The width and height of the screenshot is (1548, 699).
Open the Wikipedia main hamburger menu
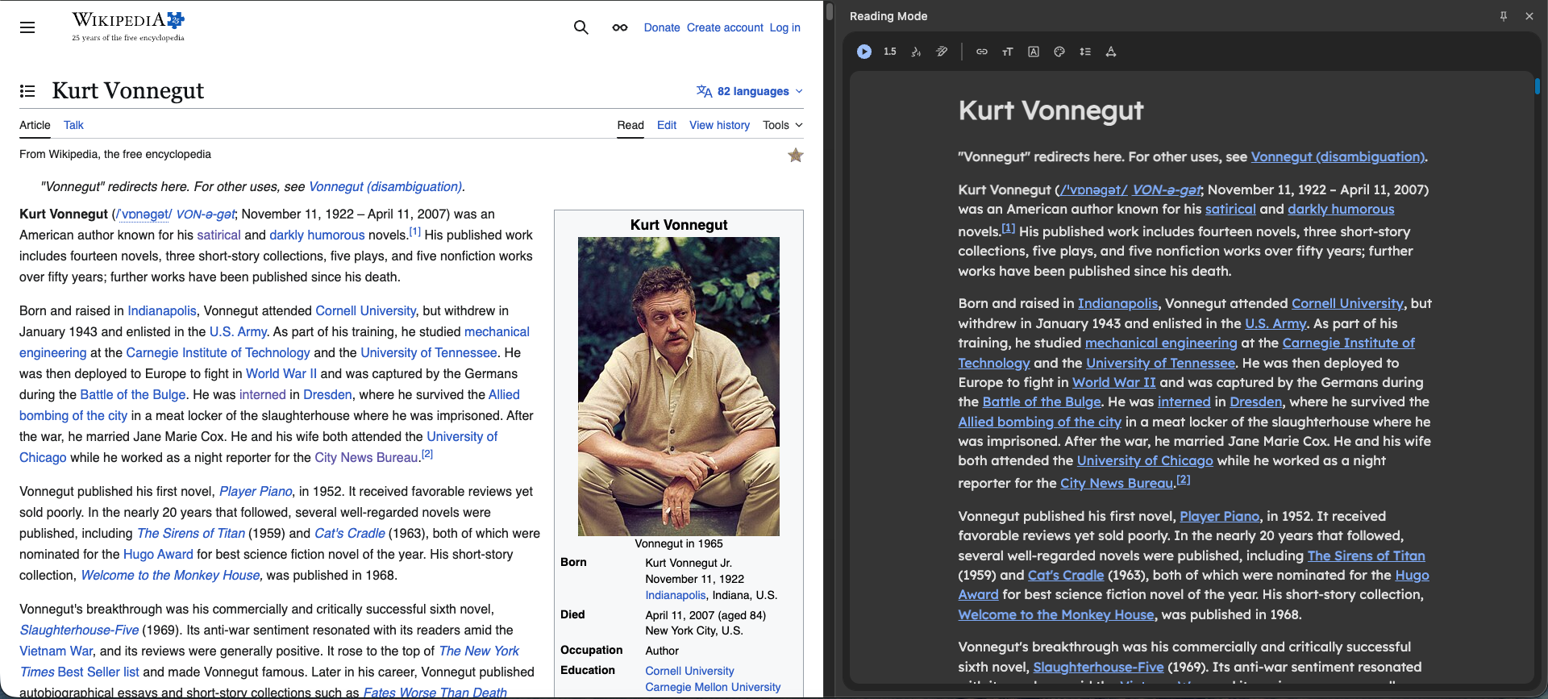(27, 27)
